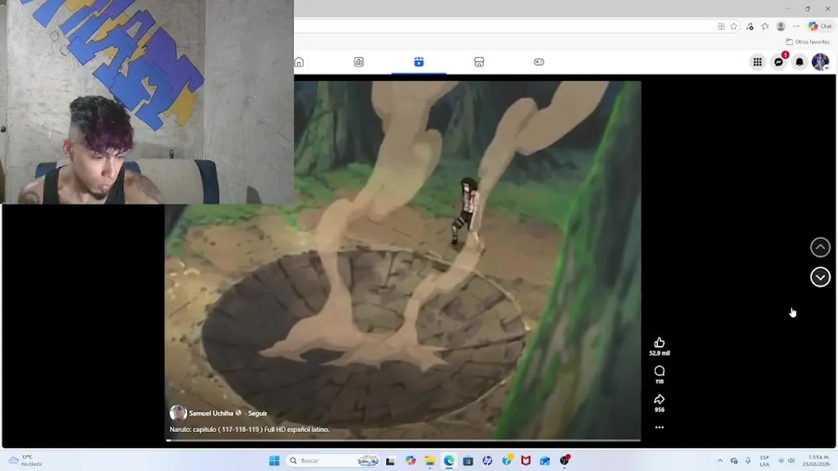Viewport: 838px width, 471px height.
Task: Open Edge media control icon
Action: pos(750,26)
